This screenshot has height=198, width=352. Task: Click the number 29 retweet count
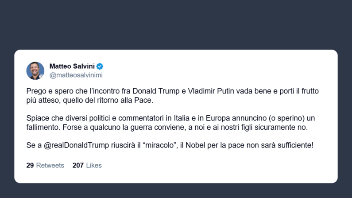pyautogui.click(x=30, y=165)
